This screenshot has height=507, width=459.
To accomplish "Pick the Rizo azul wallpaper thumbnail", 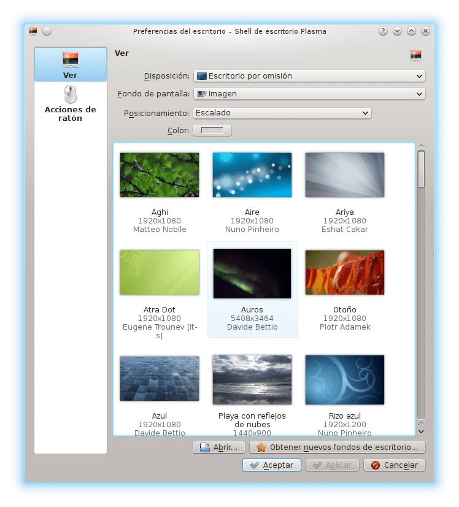I will coord(345,380).
